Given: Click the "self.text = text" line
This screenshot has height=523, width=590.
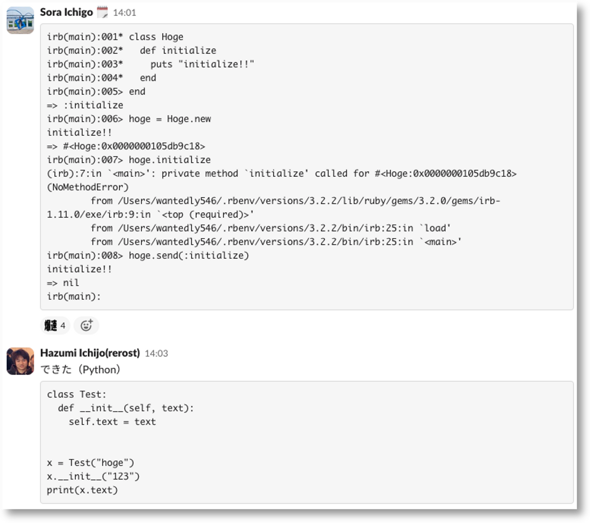Looking at the screenshot, I should (x=112, y=422).
